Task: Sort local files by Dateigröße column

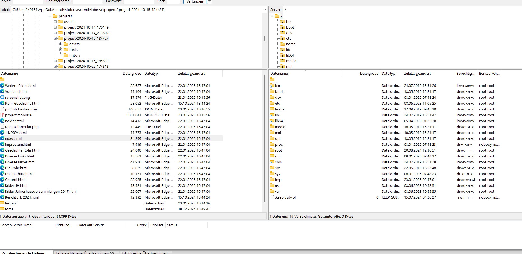Action: (x=132, y=74)
